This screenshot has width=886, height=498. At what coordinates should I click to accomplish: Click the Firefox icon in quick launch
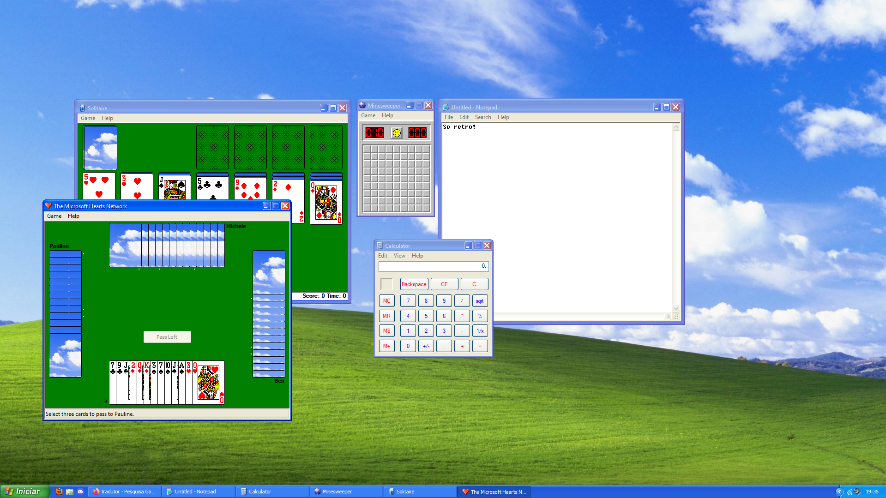click(59, 492)
